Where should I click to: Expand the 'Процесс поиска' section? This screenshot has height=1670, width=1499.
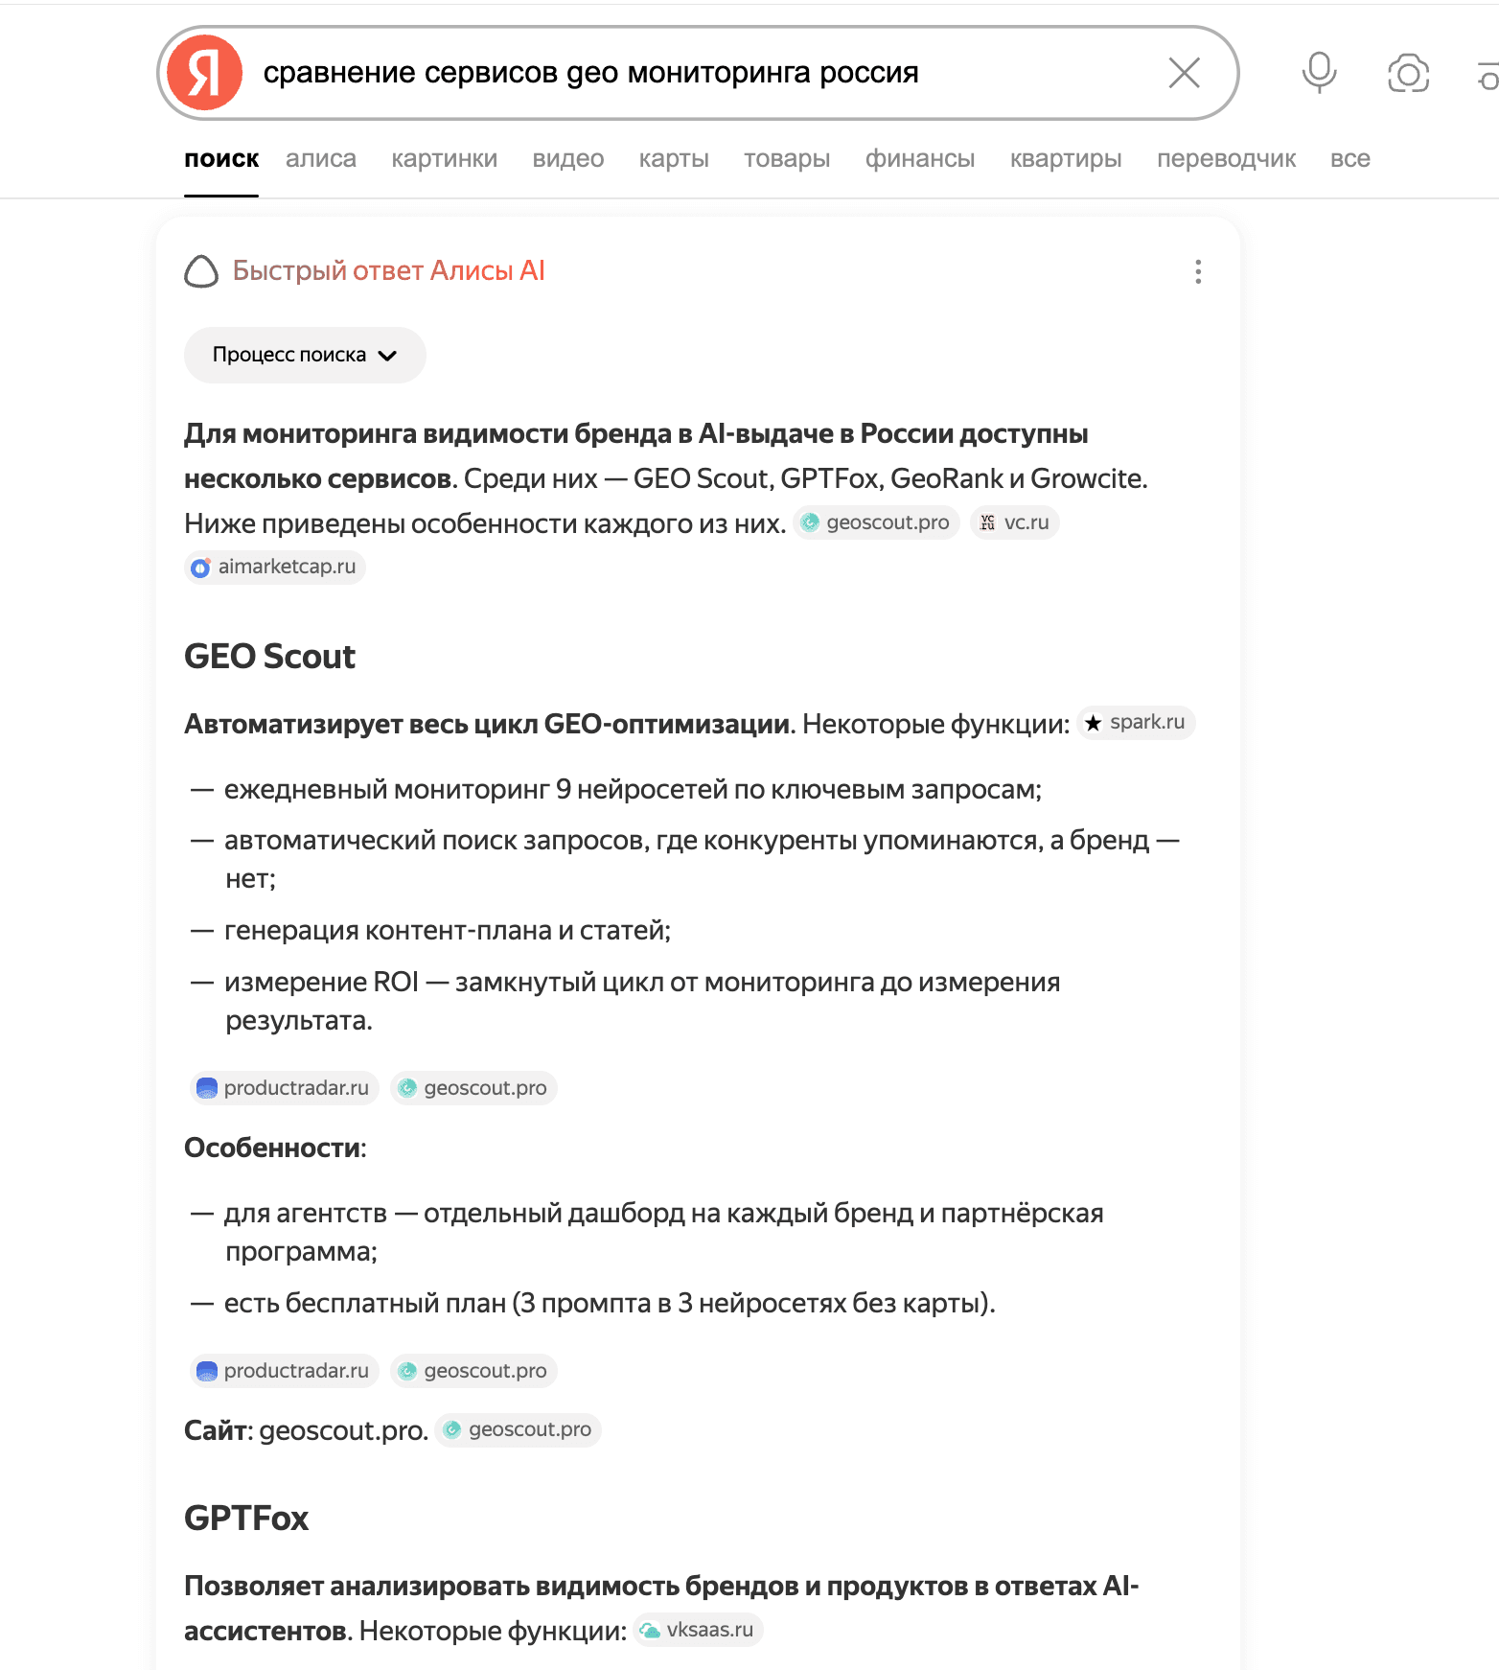pyautogui.click(x=304, y=355)
